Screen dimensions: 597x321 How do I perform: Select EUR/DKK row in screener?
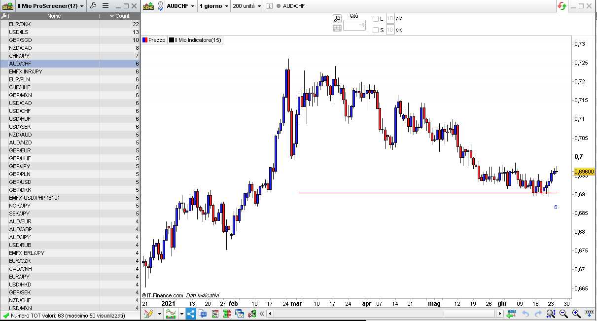(70, 24)
